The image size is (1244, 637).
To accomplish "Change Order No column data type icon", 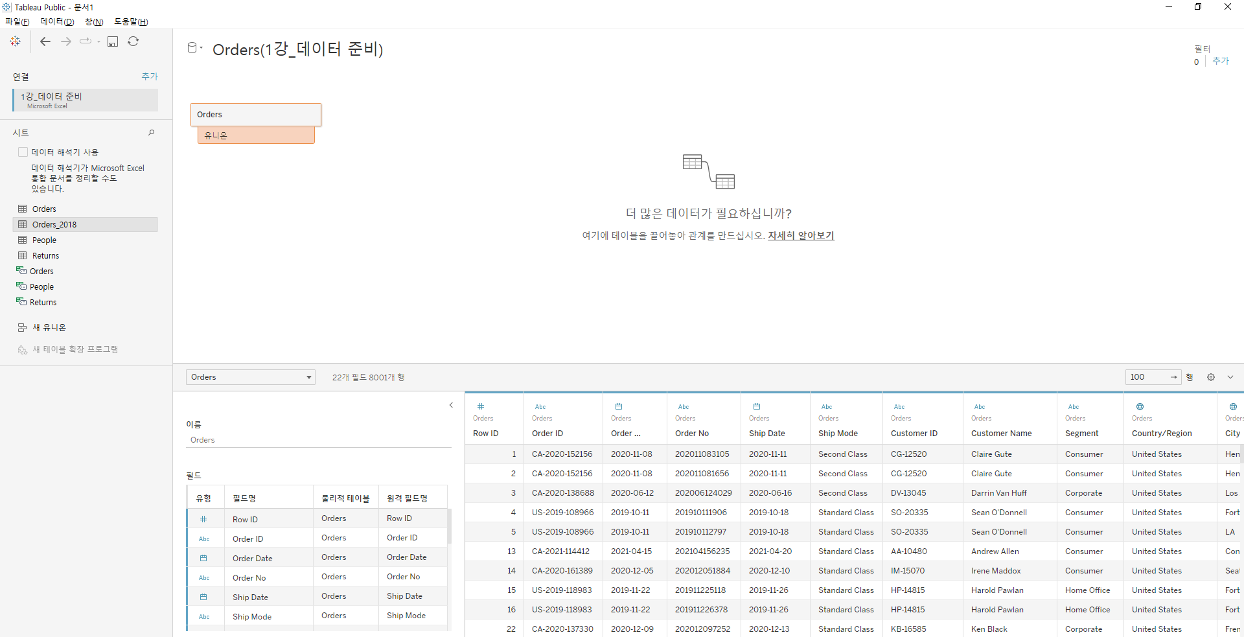I will coord(684,407).
